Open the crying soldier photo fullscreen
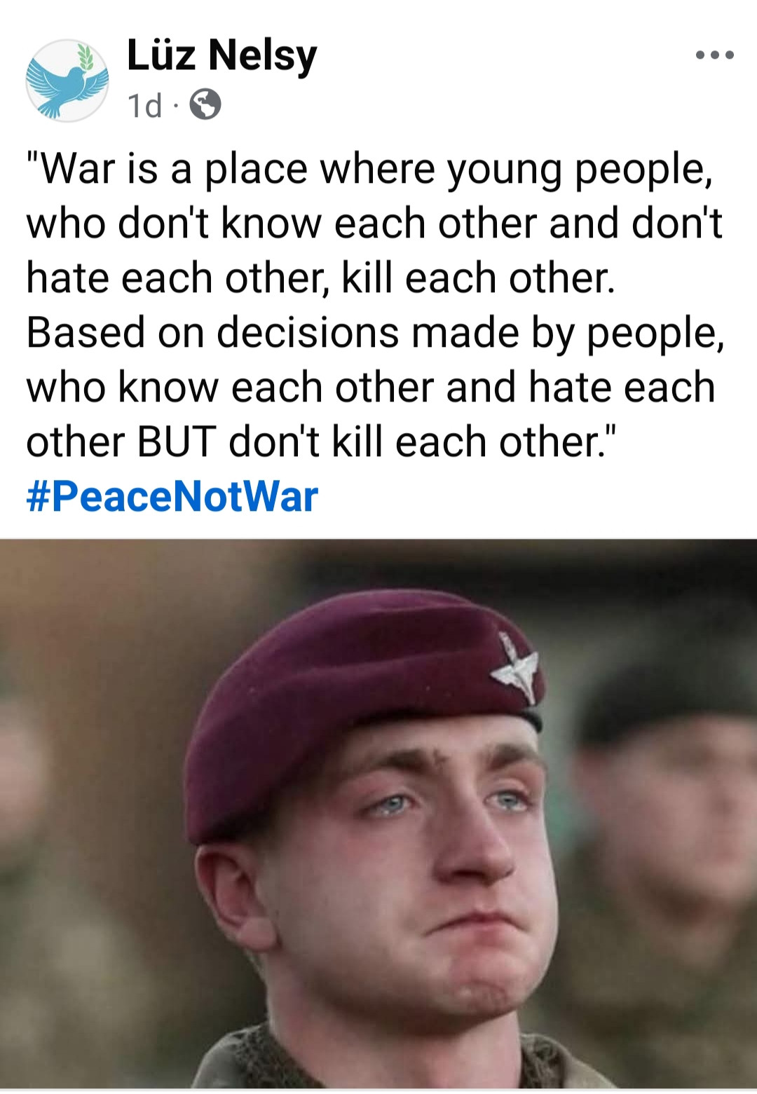Screen dimensions: 757x1094 378,814
